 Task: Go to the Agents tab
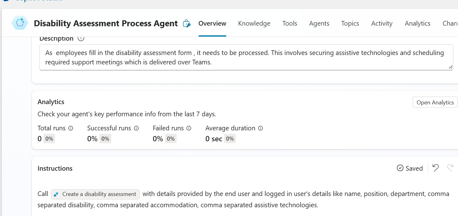click(x=319, y=23)
